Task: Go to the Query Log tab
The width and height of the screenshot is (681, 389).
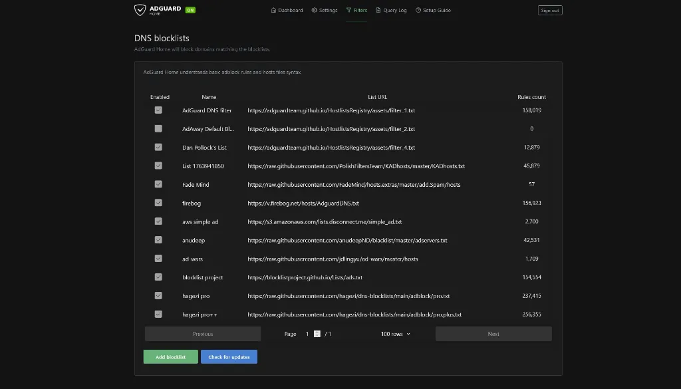Action: [391, 10]
